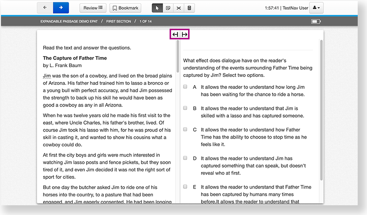The width and height of the screenshot is (367, 215).
Task: Select checkbox for option C
Action: pyautogui.click(x=185, y=129)
